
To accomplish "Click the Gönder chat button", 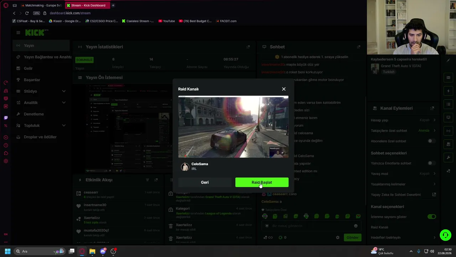I will [x=352, y=237].
